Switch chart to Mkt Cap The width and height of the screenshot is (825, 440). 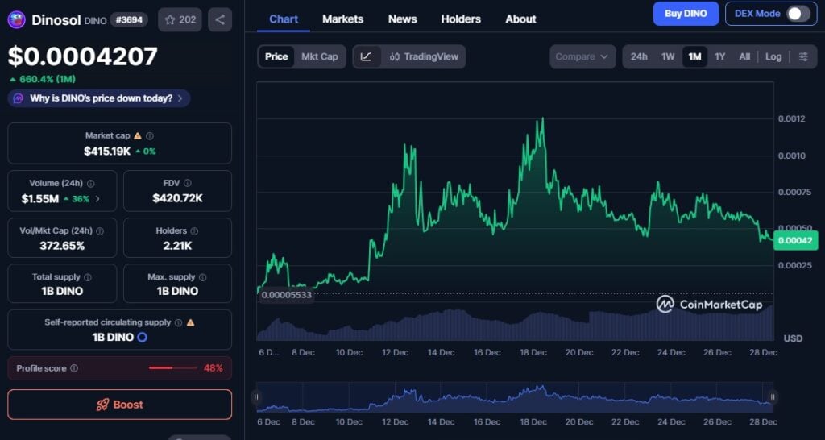coord(319,56)
